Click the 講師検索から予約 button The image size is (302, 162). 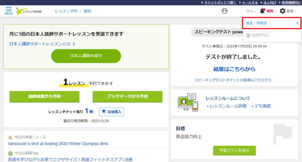44,96
